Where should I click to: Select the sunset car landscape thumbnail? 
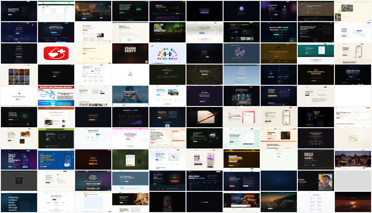279,202
